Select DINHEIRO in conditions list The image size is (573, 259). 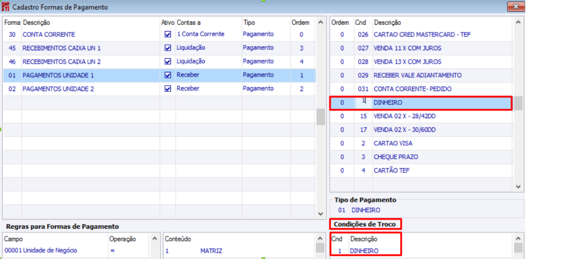(421, 103)
